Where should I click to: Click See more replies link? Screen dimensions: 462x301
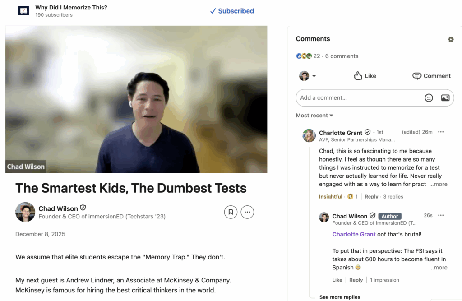pyautogui.click(x=340, y=297)
